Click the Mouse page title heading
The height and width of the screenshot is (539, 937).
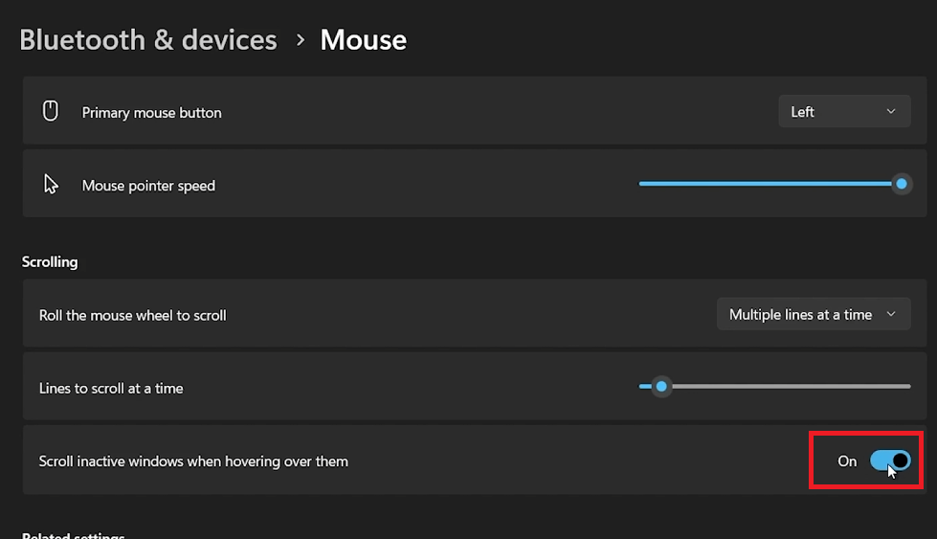(x=363, y=40)
